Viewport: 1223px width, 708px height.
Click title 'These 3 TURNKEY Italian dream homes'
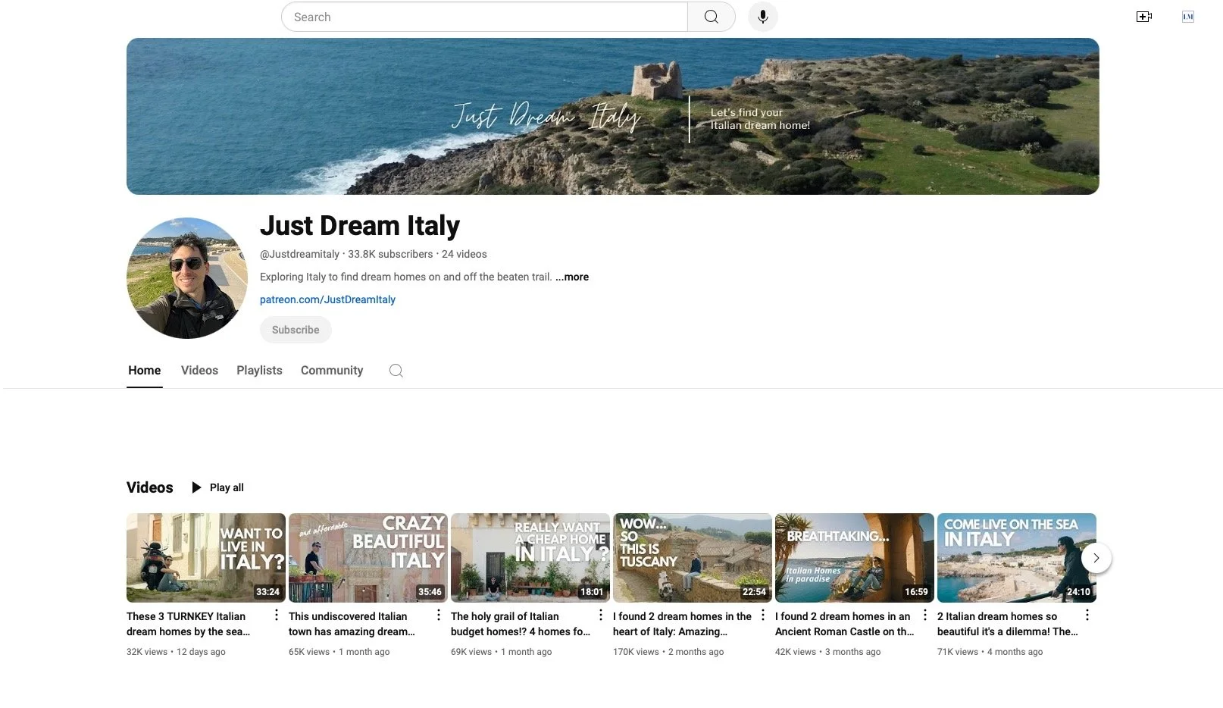pos(188,624)
